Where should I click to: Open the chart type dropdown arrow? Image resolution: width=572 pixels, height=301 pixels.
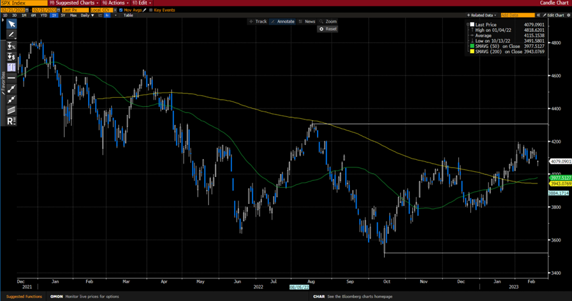click(x=116, y=15)
